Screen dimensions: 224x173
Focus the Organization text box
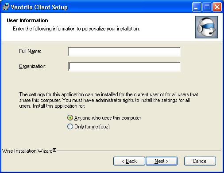pos(124,67)
